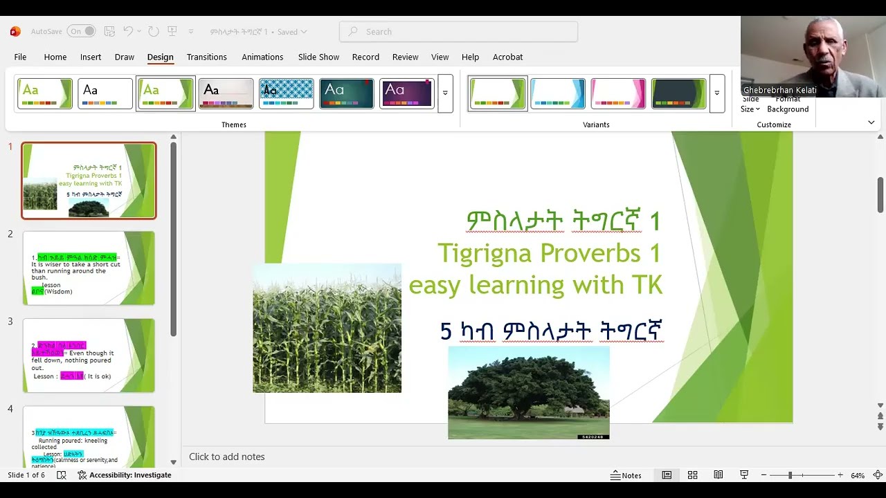Click the slide panel scroll up arrow

coord(173,137)
